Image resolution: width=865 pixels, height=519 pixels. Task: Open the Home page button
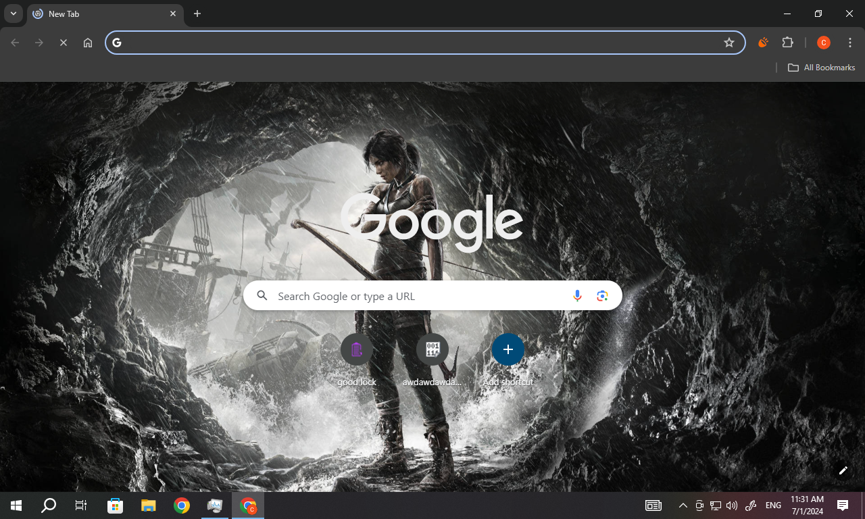pyautogui.click(x=88, y=43)
